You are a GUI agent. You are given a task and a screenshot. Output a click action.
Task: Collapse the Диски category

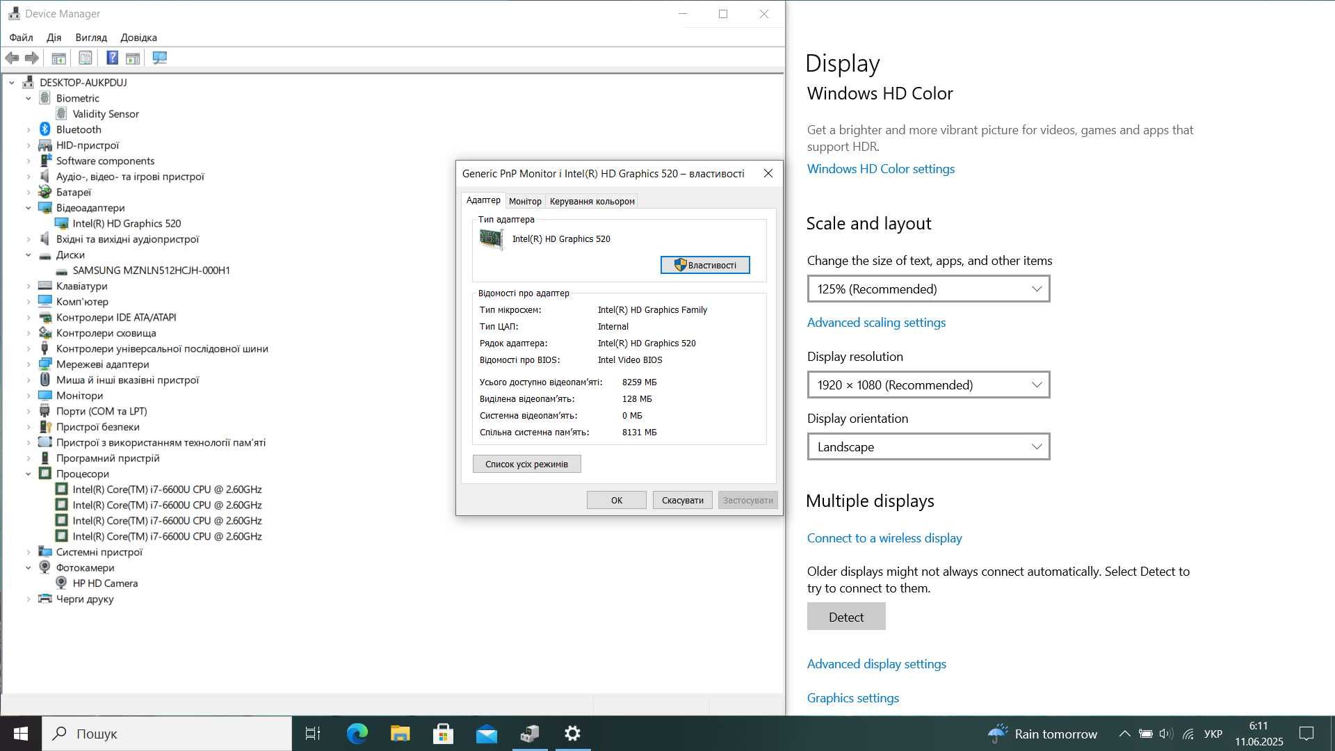tap(29, 255)
